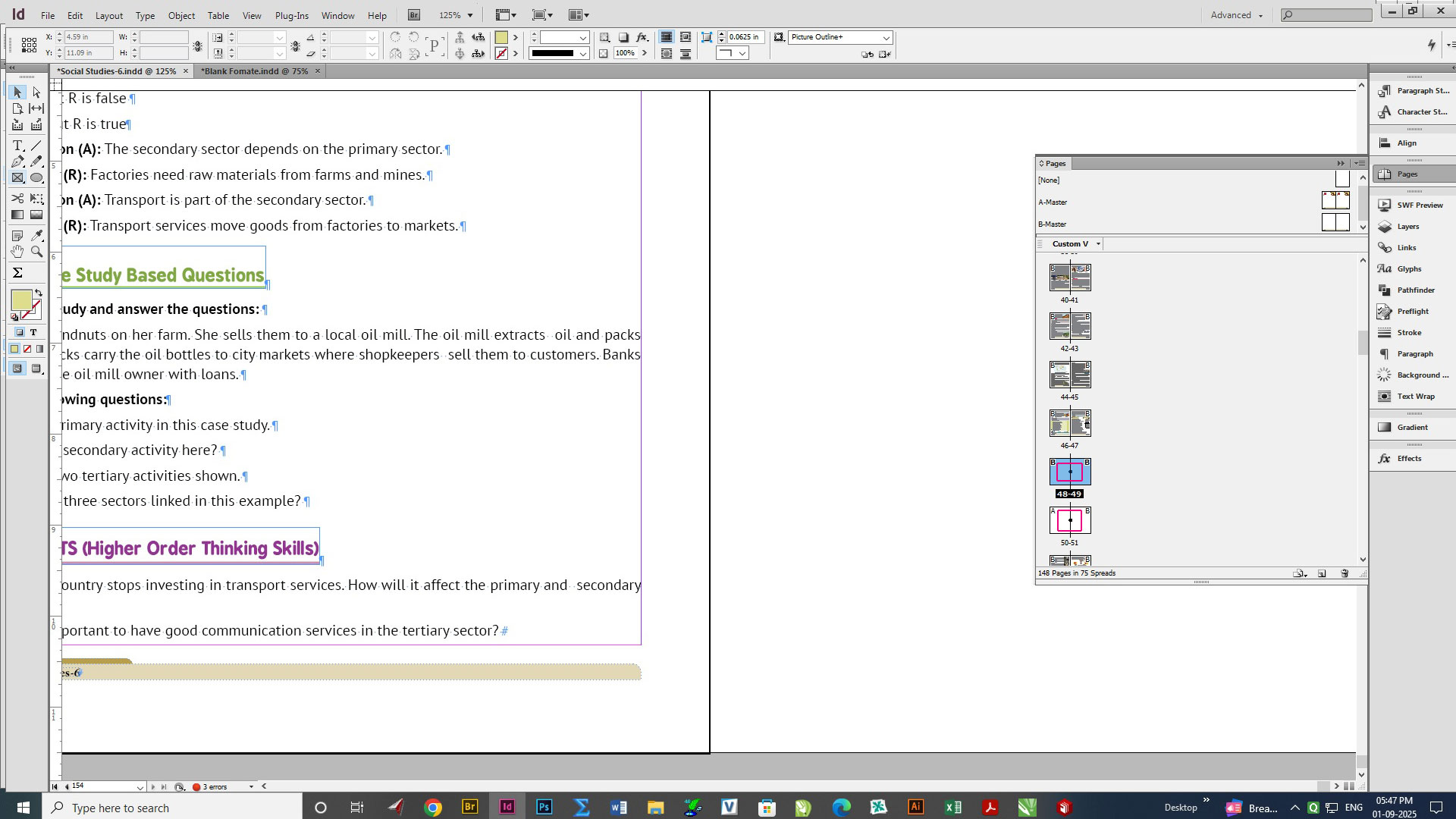
Task: Open the zoom level dropdown
Action: click(469, 15)
